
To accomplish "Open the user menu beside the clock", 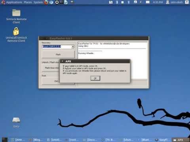I will point(175,2).
